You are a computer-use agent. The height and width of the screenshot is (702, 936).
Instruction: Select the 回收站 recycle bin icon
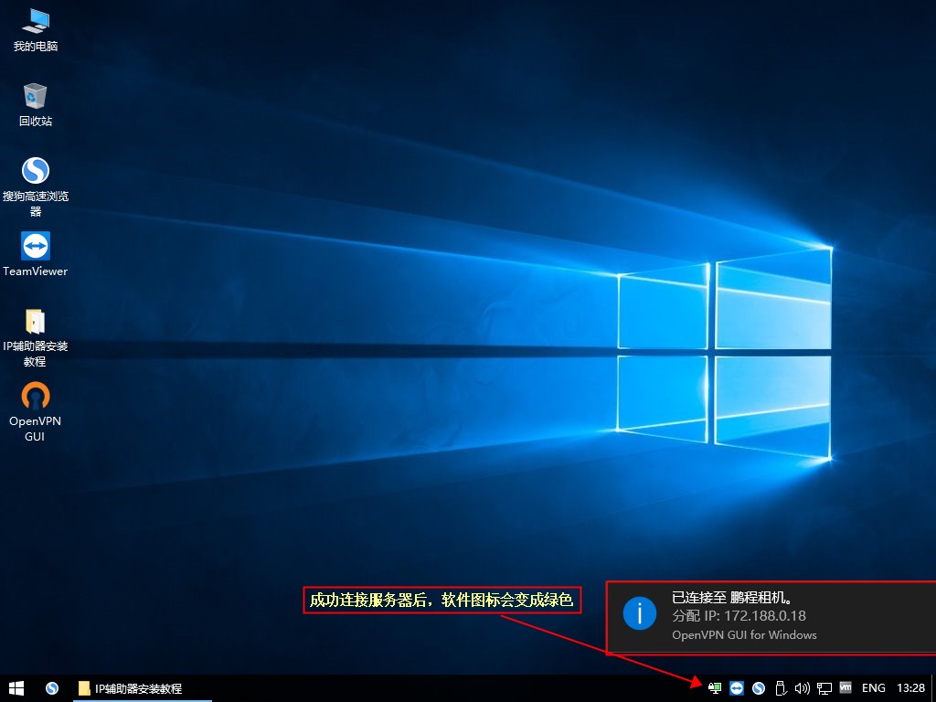[x=36, y=105]
